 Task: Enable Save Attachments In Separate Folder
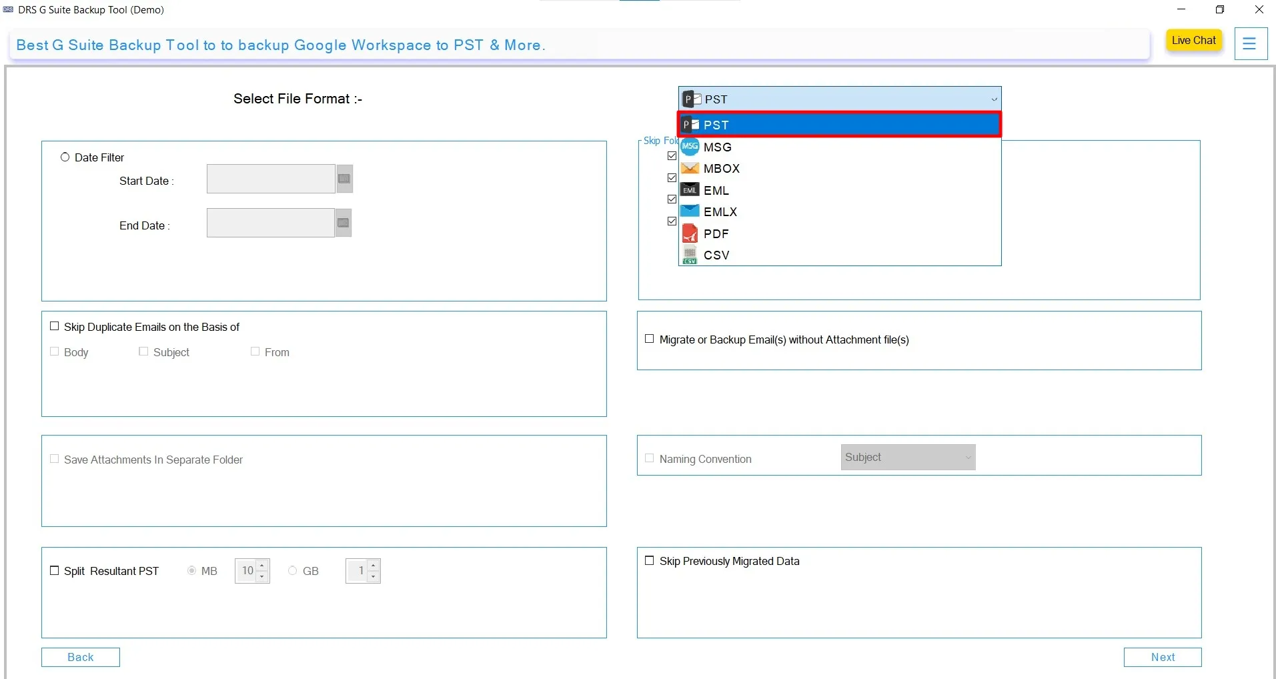pyautogui.click(x=55, y=459)
